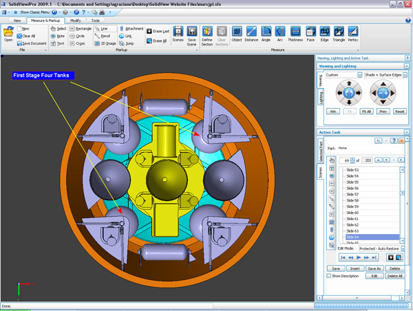Select the Edge measure tool
Screen dimensions: 413x311
coord(324,34)
